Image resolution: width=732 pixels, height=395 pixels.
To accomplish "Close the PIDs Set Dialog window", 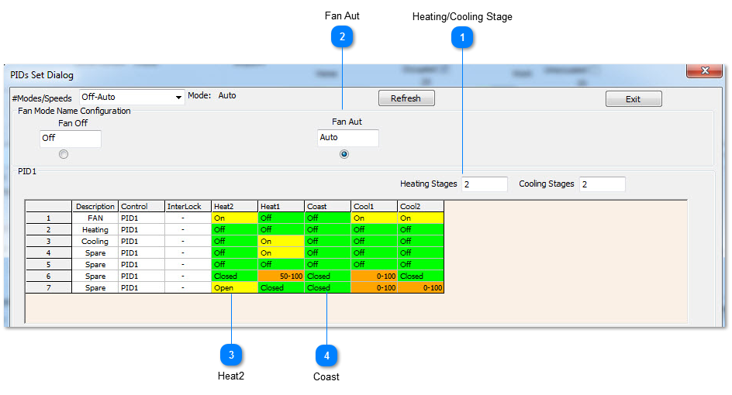I will click(704, 70).
